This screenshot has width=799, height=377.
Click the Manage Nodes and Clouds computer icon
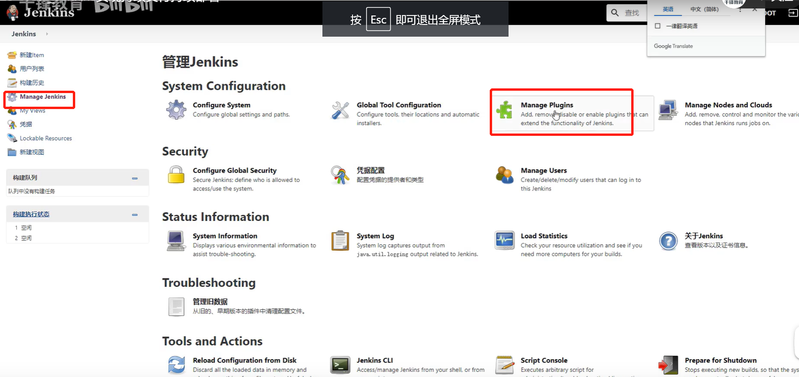pyautogui.click(x=668, y=110)
